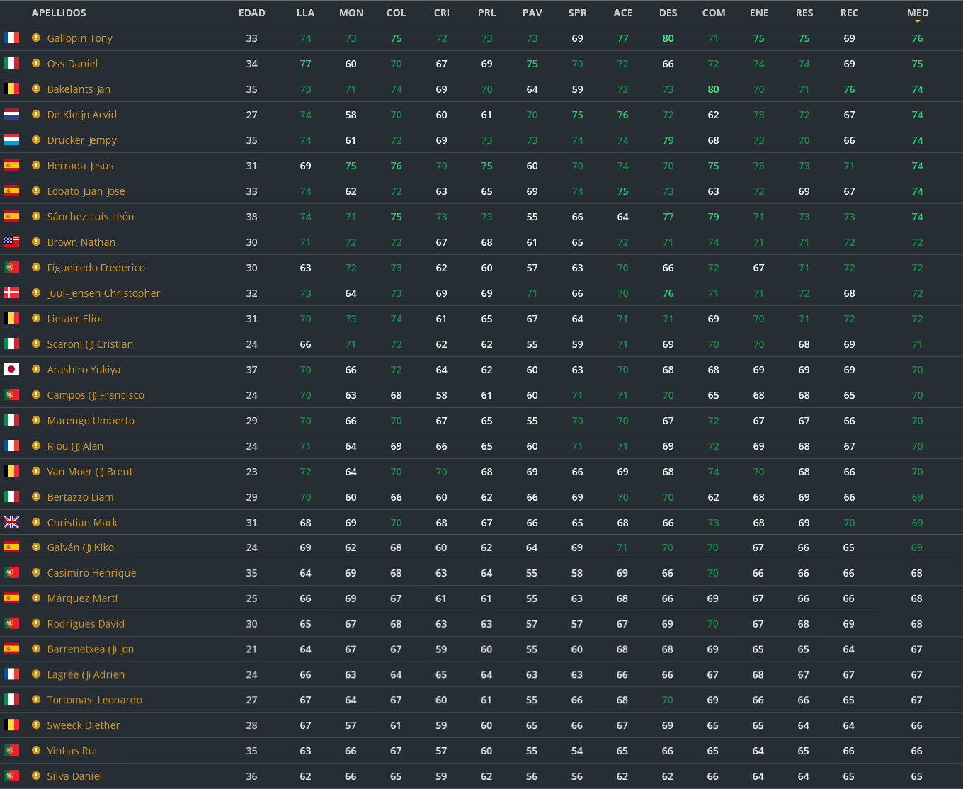Sort riders by EDAD column header
This screenshot has height=789, width=963.
tap(252, 13)
